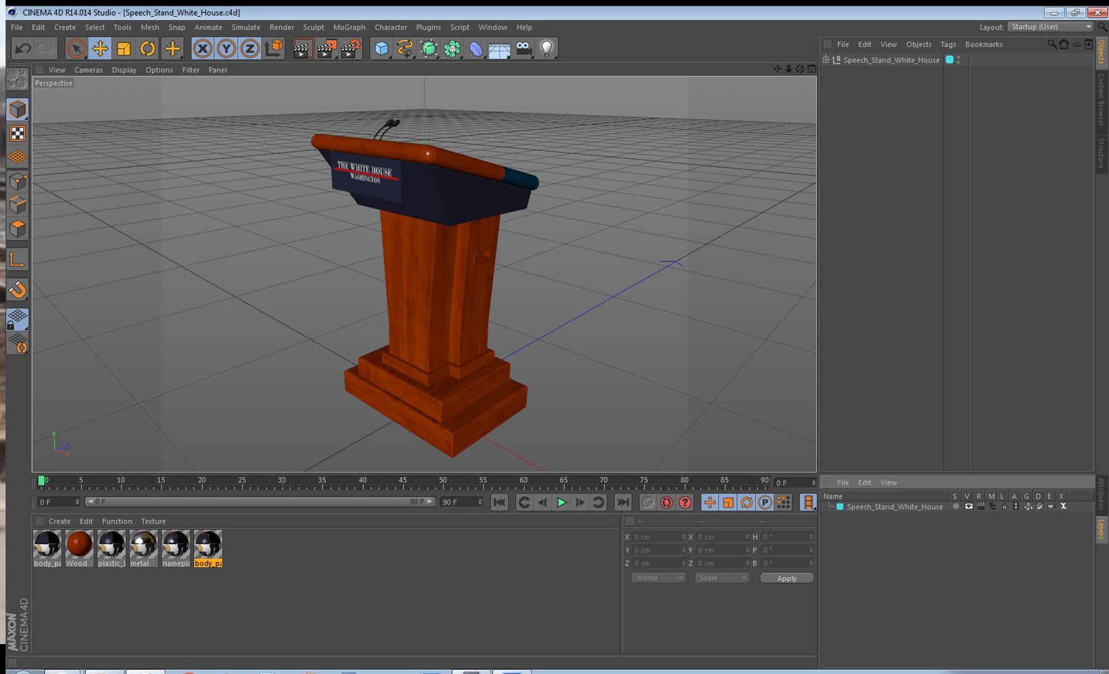Click the Undo arrow icon

(23, 48)
